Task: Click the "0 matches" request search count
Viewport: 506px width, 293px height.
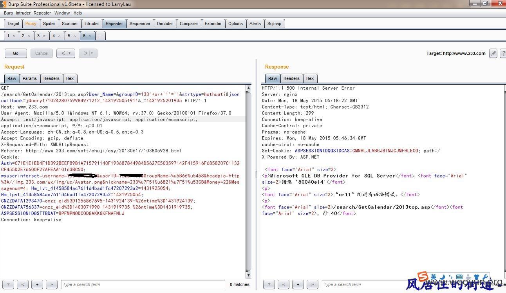Action: tap(240, 284)
